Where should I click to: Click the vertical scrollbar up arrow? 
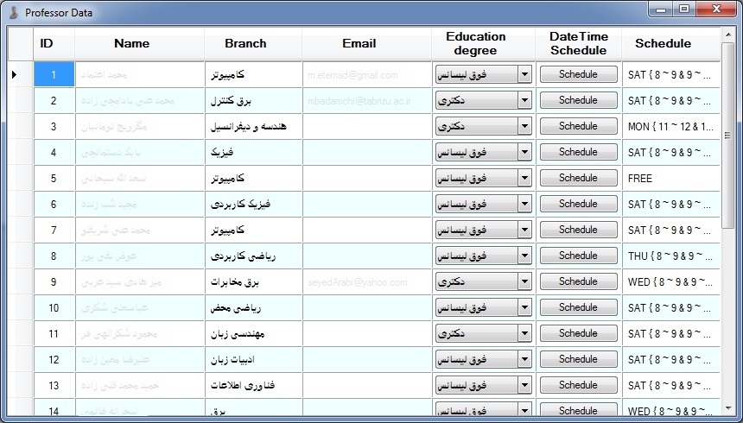(x=727, y=35)
